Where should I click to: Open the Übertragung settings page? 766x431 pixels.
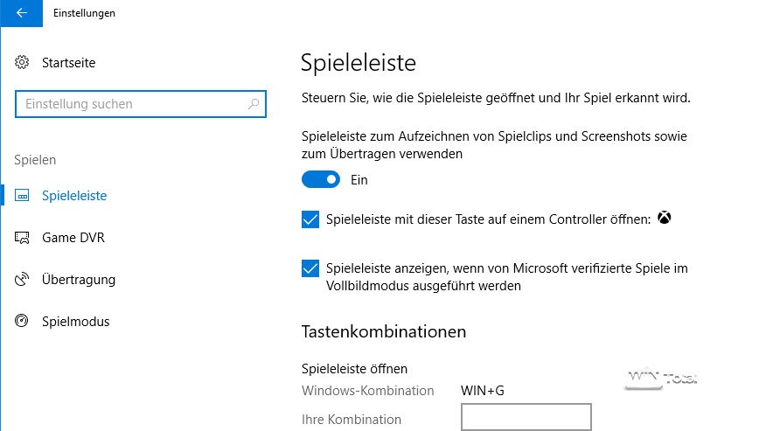[x=78, y=280]
